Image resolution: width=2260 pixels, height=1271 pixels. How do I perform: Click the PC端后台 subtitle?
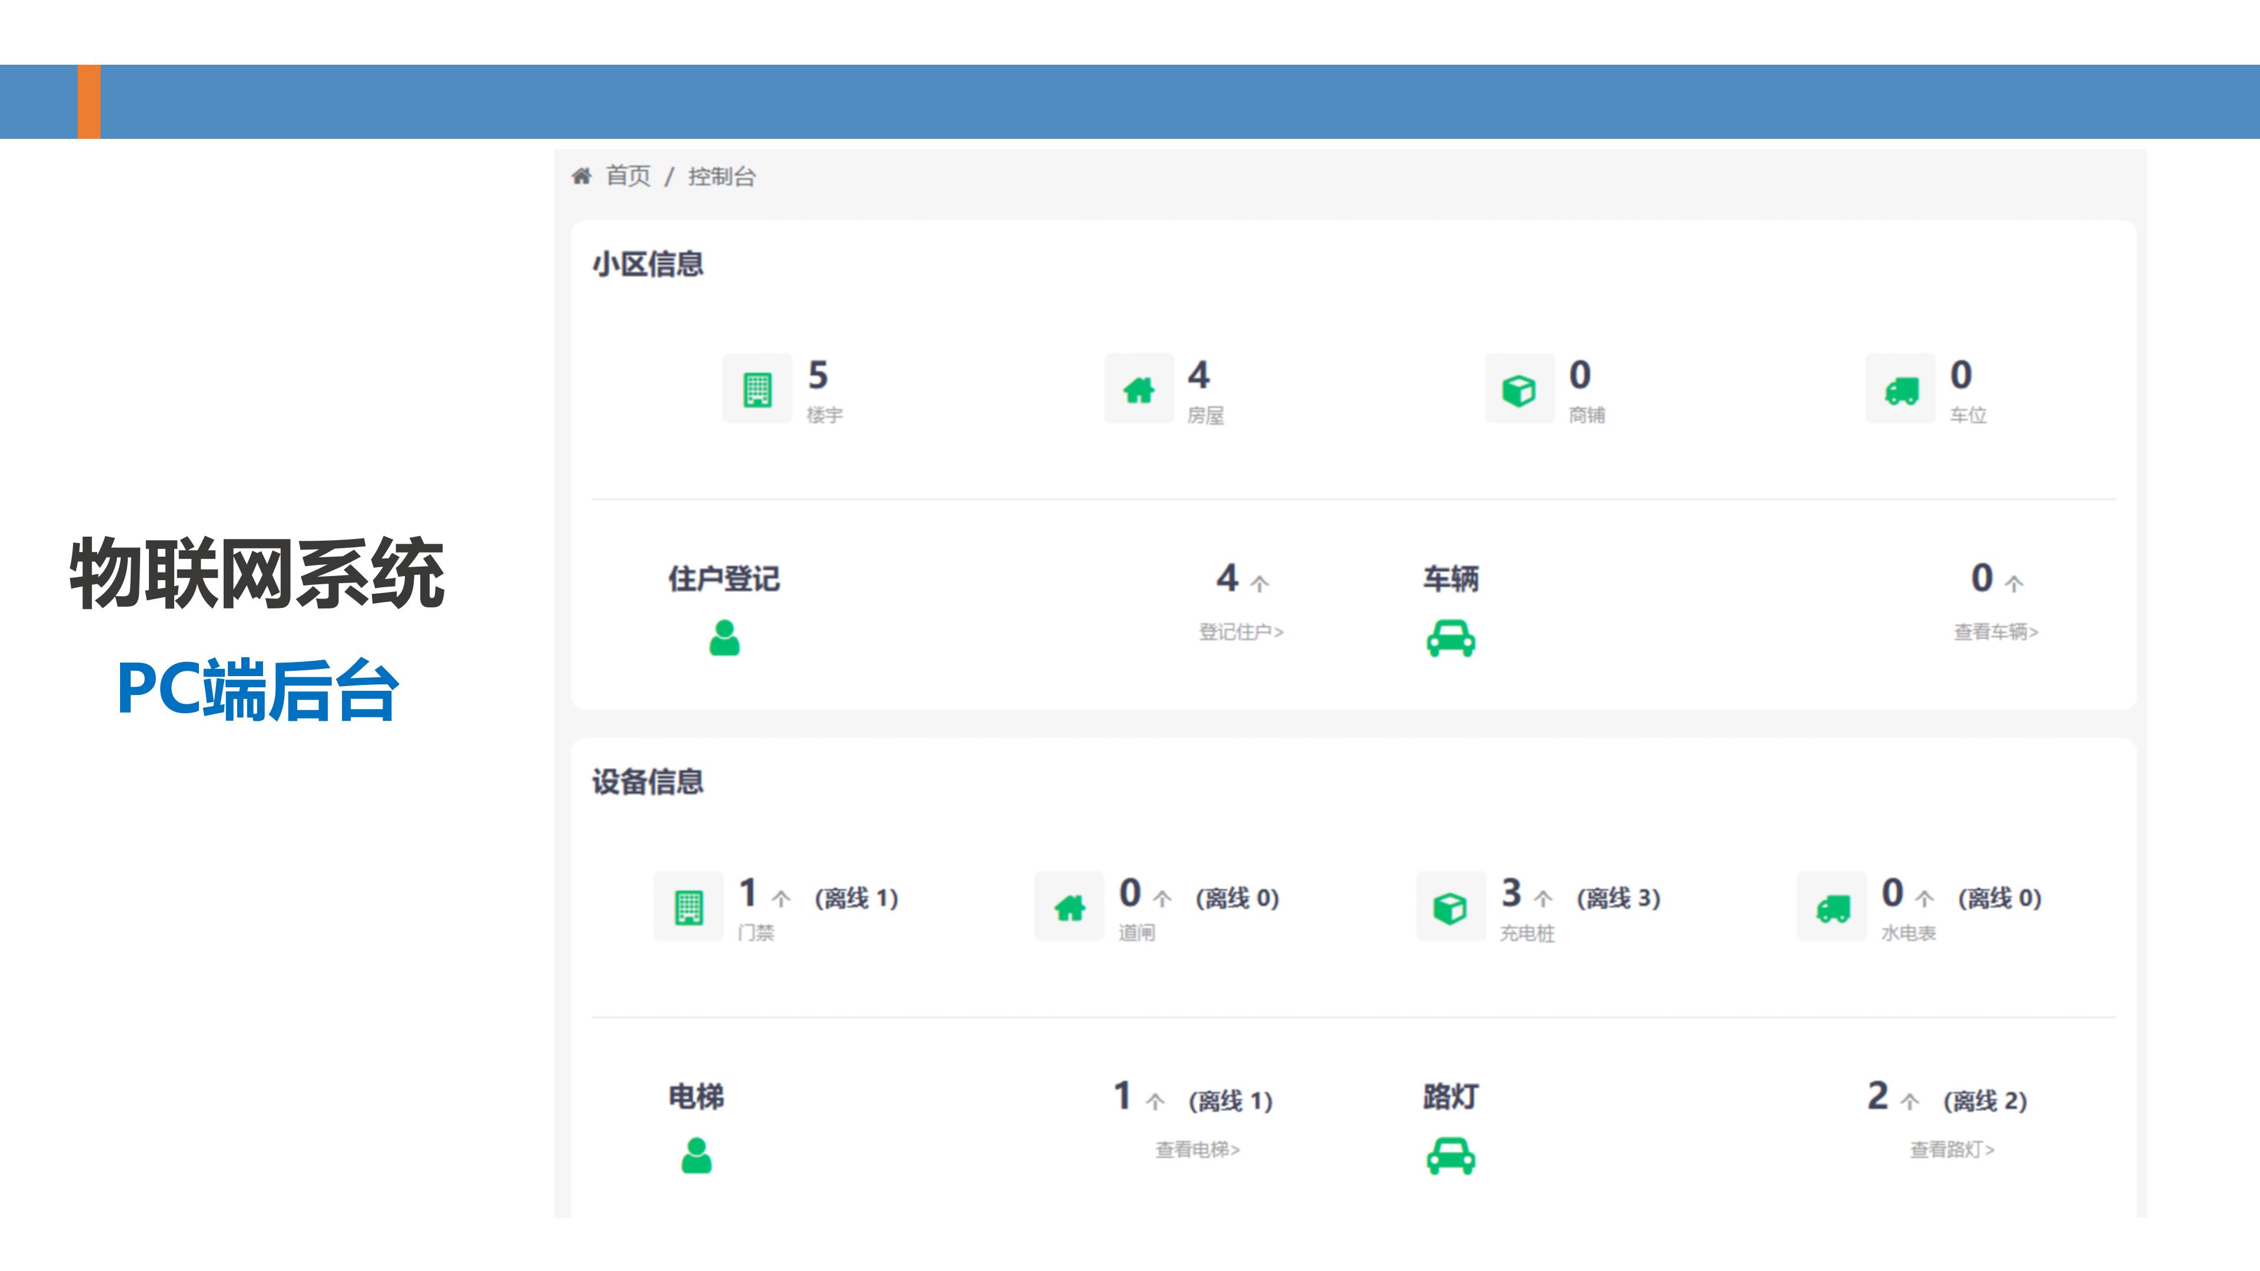258,690
